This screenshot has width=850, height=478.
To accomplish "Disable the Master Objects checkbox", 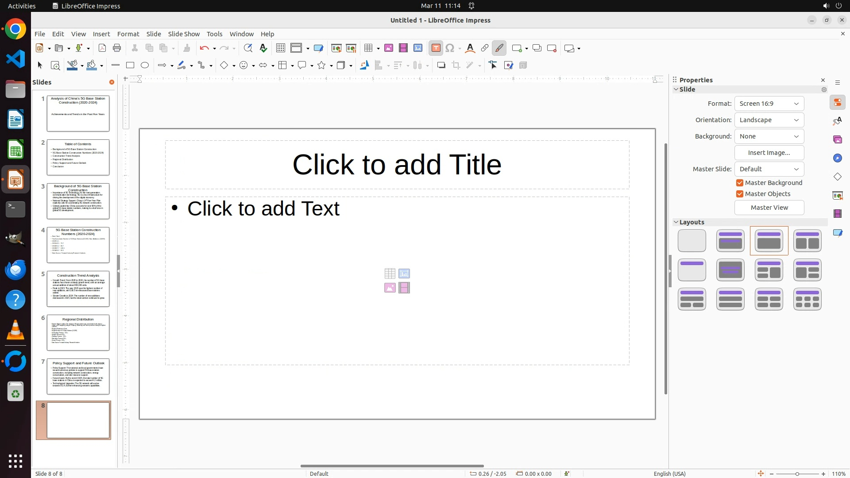I will [740, 194].
